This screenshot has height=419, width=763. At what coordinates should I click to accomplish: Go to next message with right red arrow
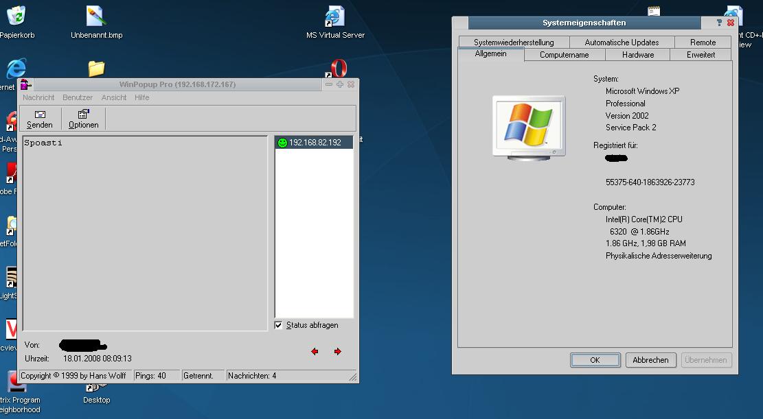[338, 351]
